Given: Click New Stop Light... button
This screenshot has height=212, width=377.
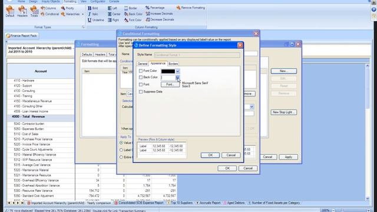Looking at the screenshot, I should pos(284,112).
